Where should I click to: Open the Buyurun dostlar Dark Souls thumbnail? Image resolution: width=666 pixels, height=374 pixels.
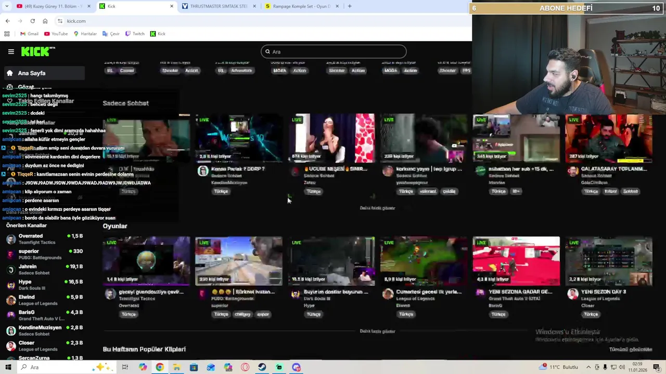[x=331, y=261]
